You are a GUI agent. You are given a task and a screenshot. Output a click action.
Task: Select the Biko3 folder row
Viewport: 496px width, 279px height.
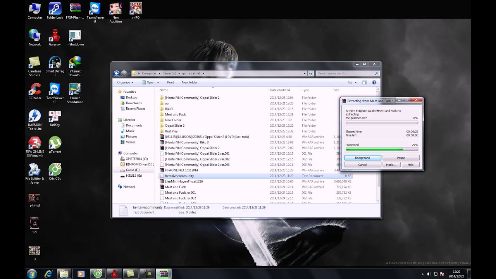pyautogui.click(x=256, y=109)
